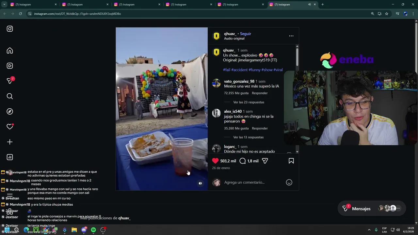View 35.260 Me gusta on the comment
The width and height of the screenshot is (418, 235).
[x=236, y=128]
